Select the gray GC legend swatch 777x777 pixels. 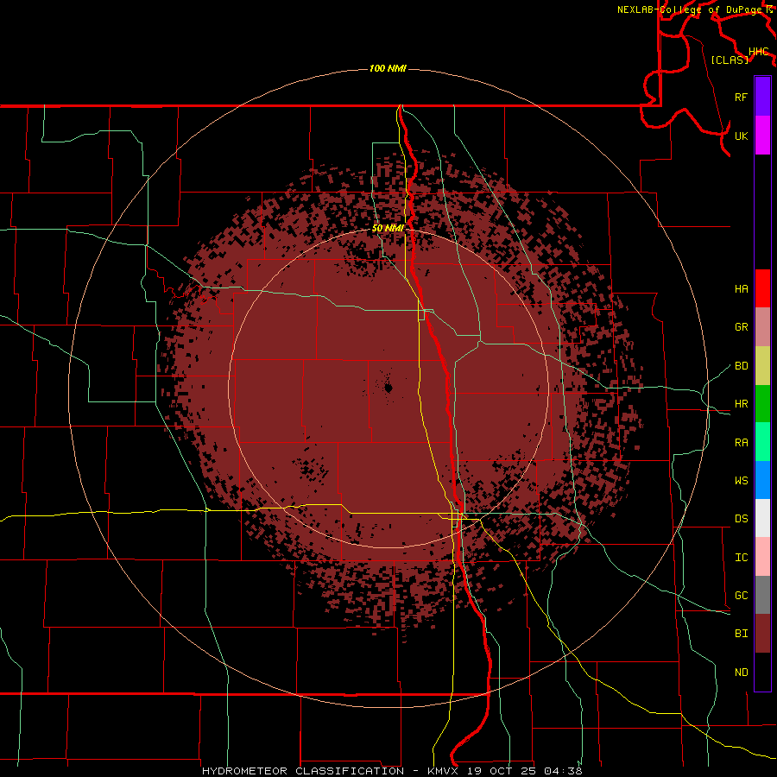click(762, 595)
